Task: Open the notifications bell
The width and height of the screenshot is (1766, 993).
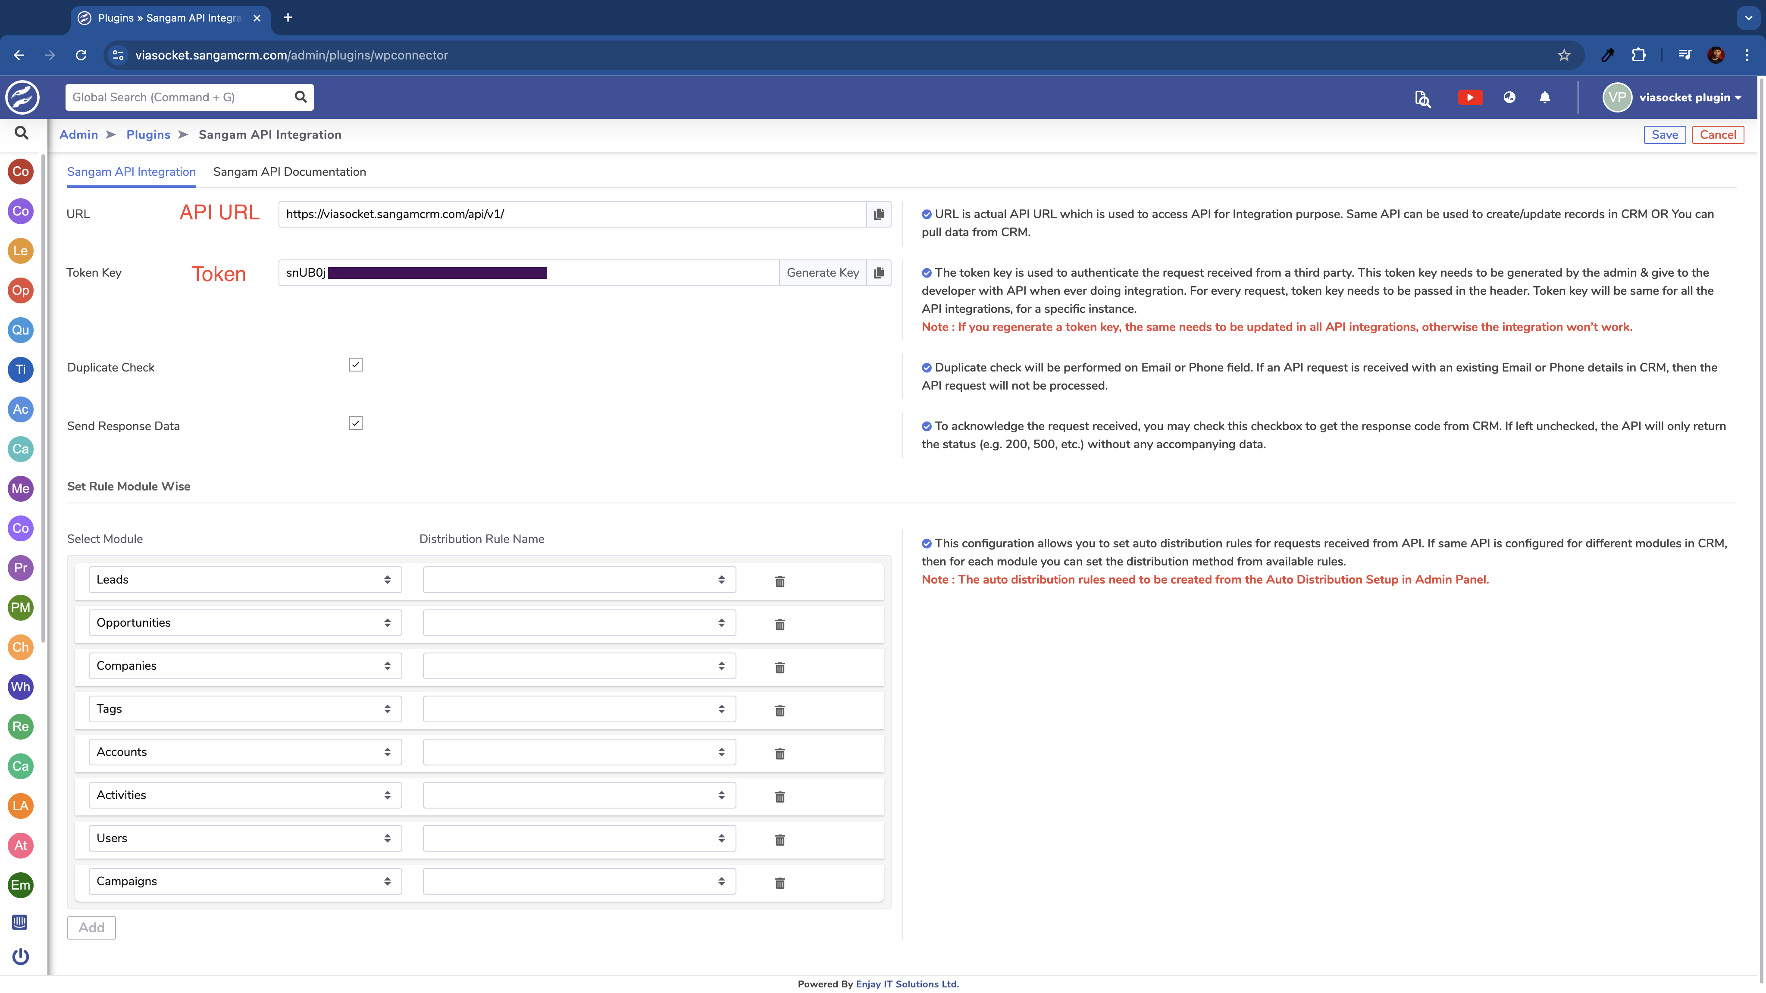Action: tap(1544, 97)
